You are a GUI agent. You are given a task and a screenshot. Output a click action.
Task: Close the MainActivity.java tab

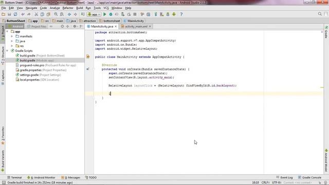click(116, 26)
